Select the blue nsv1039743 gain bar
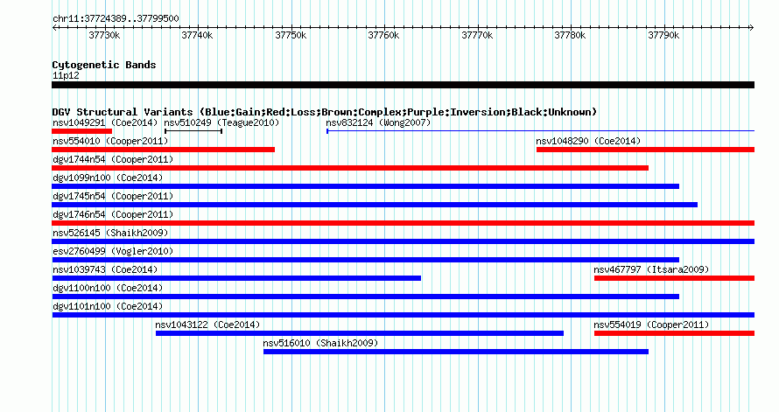Image resolution: width=779 pixels, height=412 pixels. [x=236, y=278]
